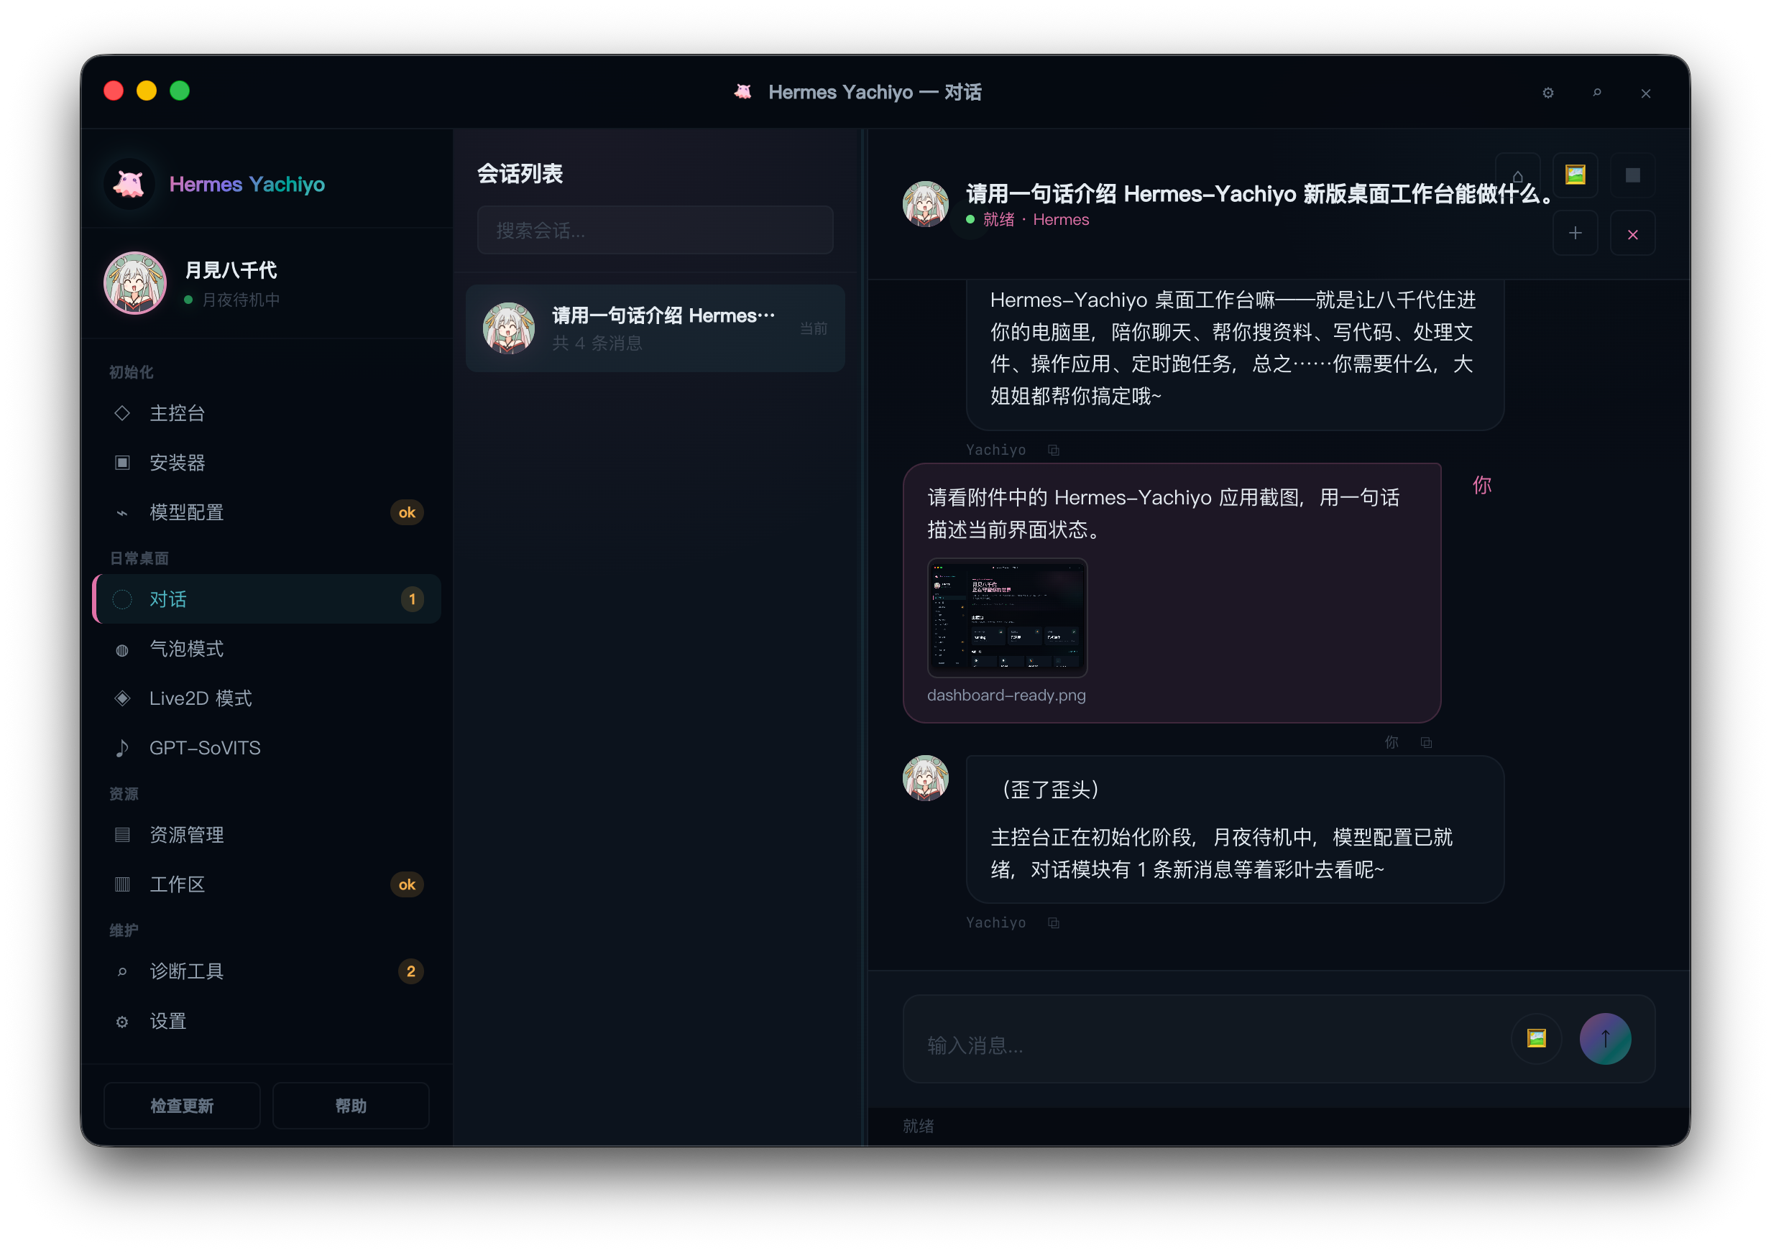Click the 检查更新 button
The image size is (1771, 1253).
(181, 1106)
